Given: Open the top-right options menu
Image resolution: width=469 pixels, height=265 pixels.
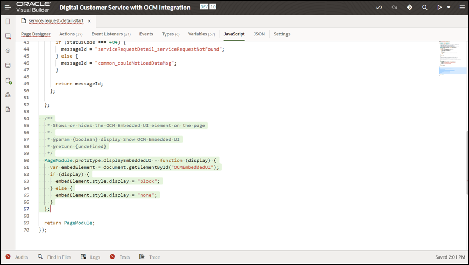Looking at the screenshot, I should tap(462, 8).
